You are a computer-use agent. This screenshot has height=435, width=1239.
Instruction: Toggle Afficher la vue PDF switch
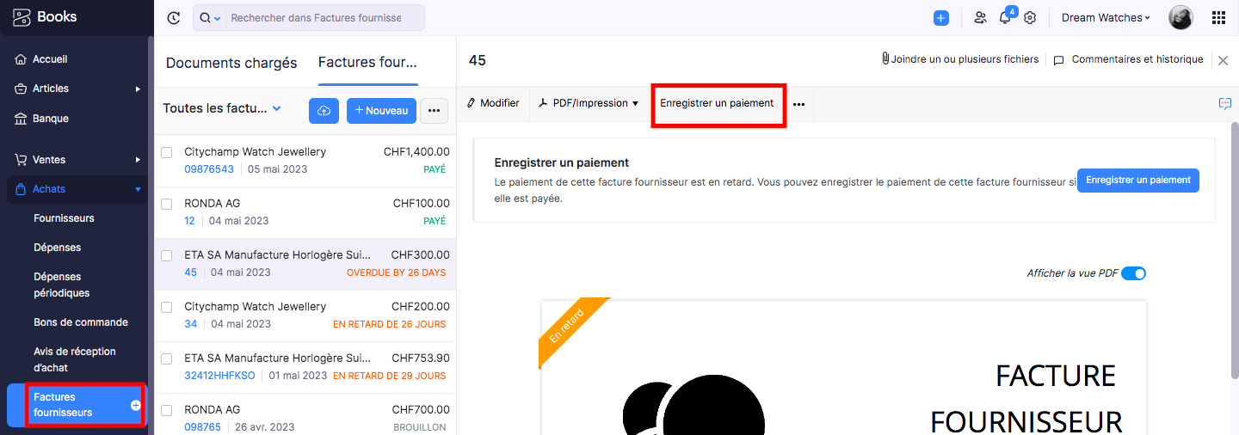pyautogui.click(x=1134, y=273)
